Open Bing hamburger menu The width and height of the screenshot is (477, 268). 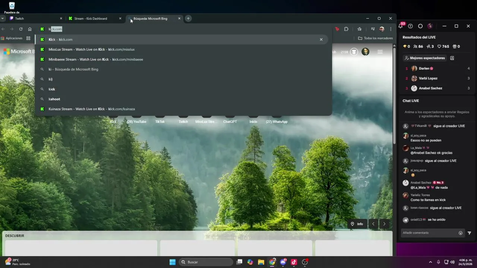380,52
